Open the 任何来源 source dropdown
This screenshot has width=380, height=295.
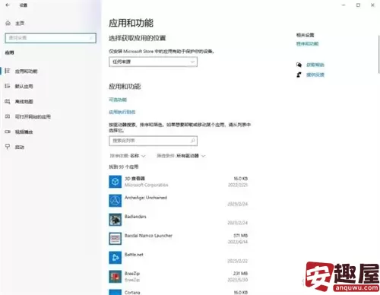(x=153, y=62)
